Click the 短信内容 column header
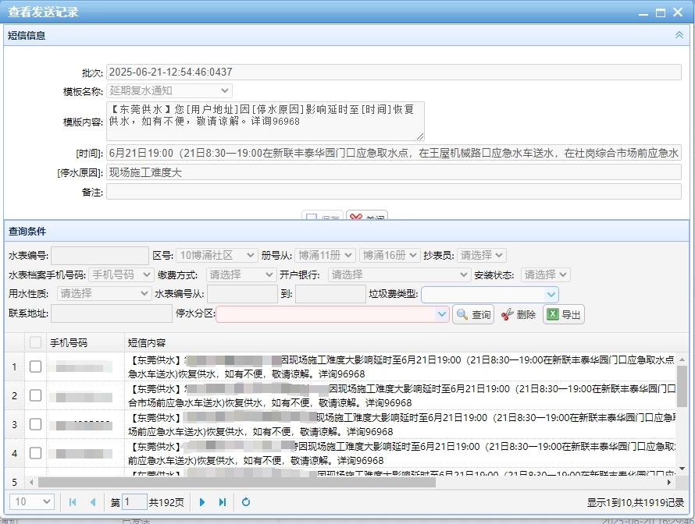 (x=146, y=342)
